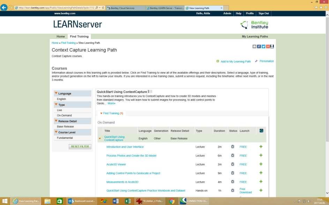Open Excel from the taskbar
This screenshot has width=329, height=205.
127,201
